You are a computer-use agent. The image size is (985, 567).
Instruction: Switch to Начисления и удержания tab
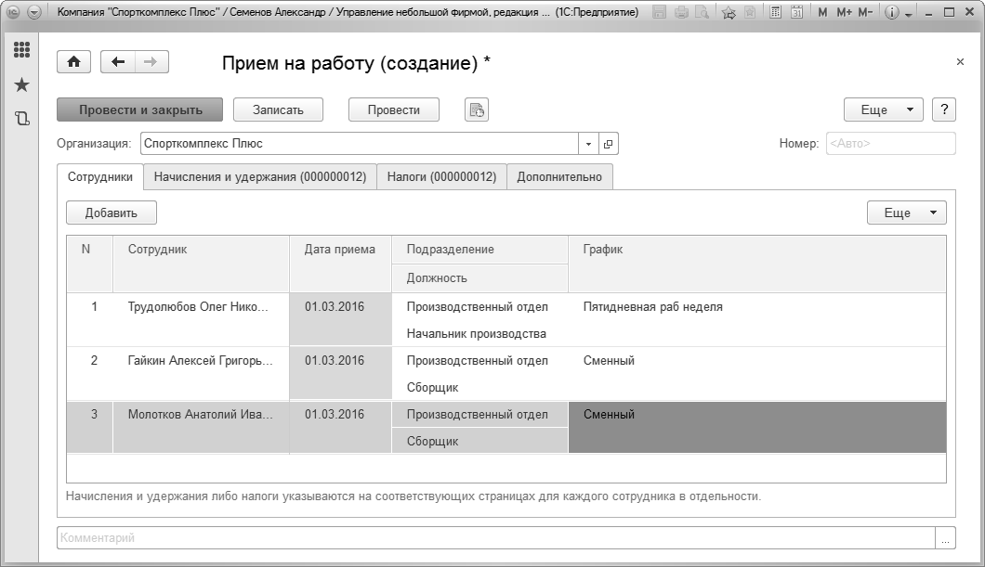[x=260, y=177]
